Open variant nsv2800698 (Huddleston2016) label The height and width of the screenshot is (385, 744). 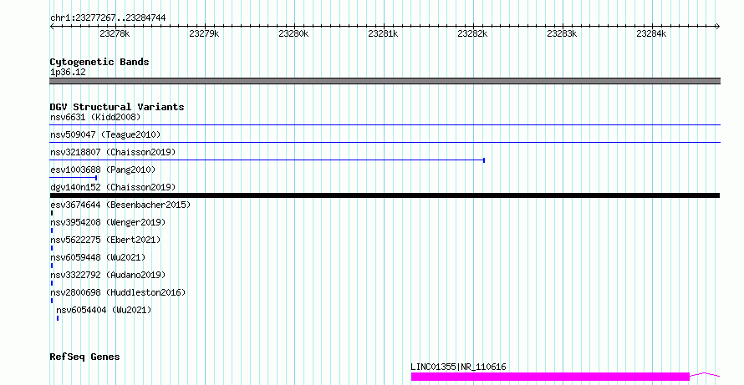click(x=118, y=292)
